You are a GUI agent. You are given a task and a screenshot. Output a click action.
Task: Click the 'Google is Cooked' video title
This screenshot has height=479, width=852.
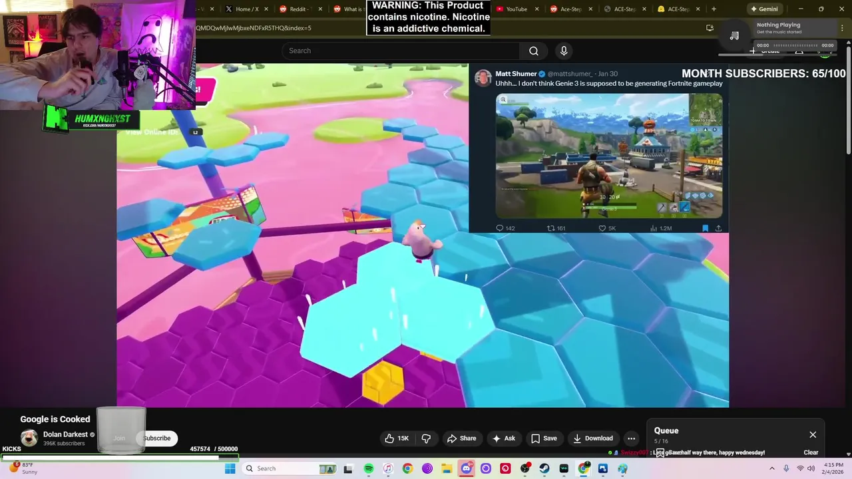pyautogui.click(x=55, y=419)
